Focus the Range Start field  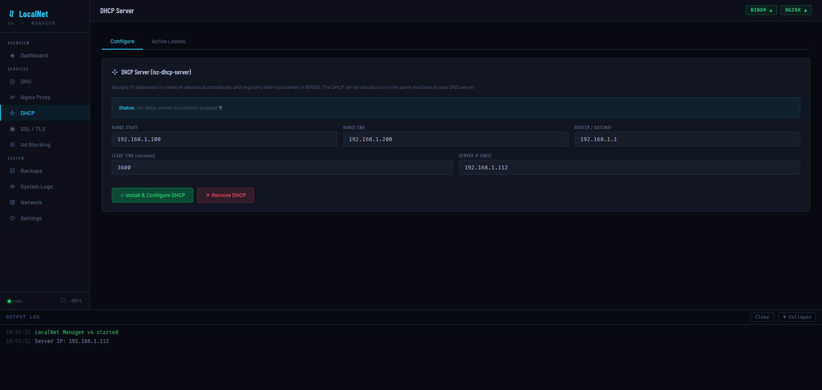pos(224,139)
